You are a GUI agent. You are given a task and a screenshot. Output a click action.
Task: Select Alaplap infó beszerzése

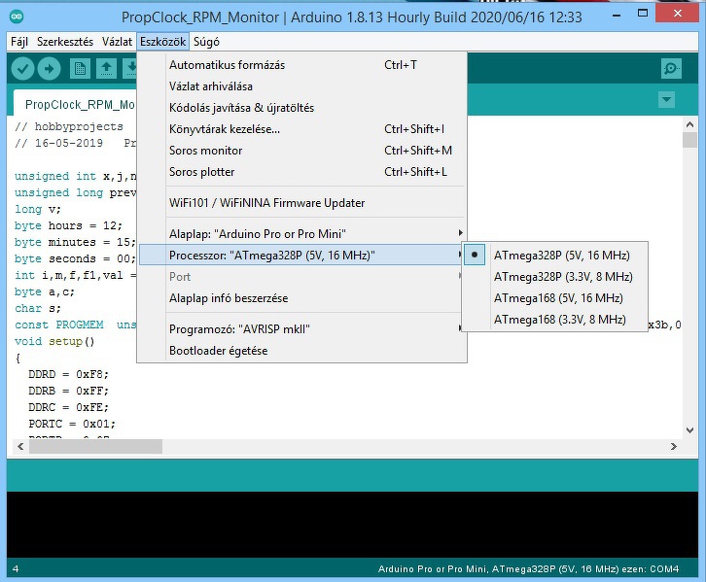point(301,298)
